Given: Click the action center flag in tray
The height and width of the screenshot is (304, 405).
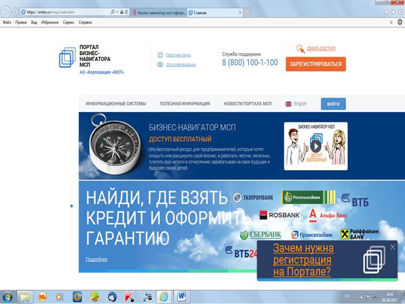Looking at the screenshot, I should (x=368, y=297).
